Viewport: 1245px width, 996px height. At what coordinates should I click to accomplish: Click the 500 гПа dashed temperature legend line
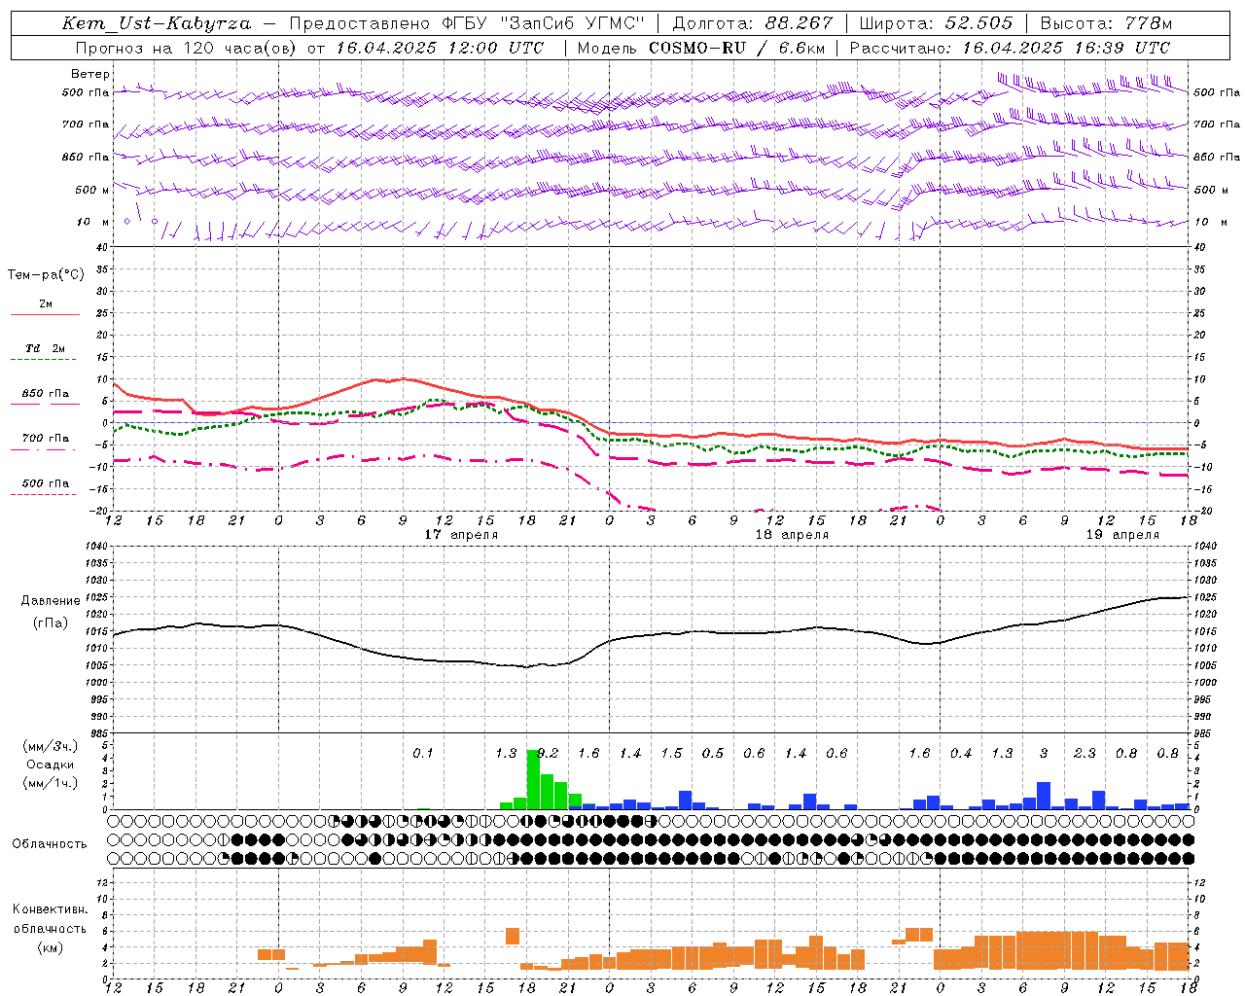tap(44, 494)
